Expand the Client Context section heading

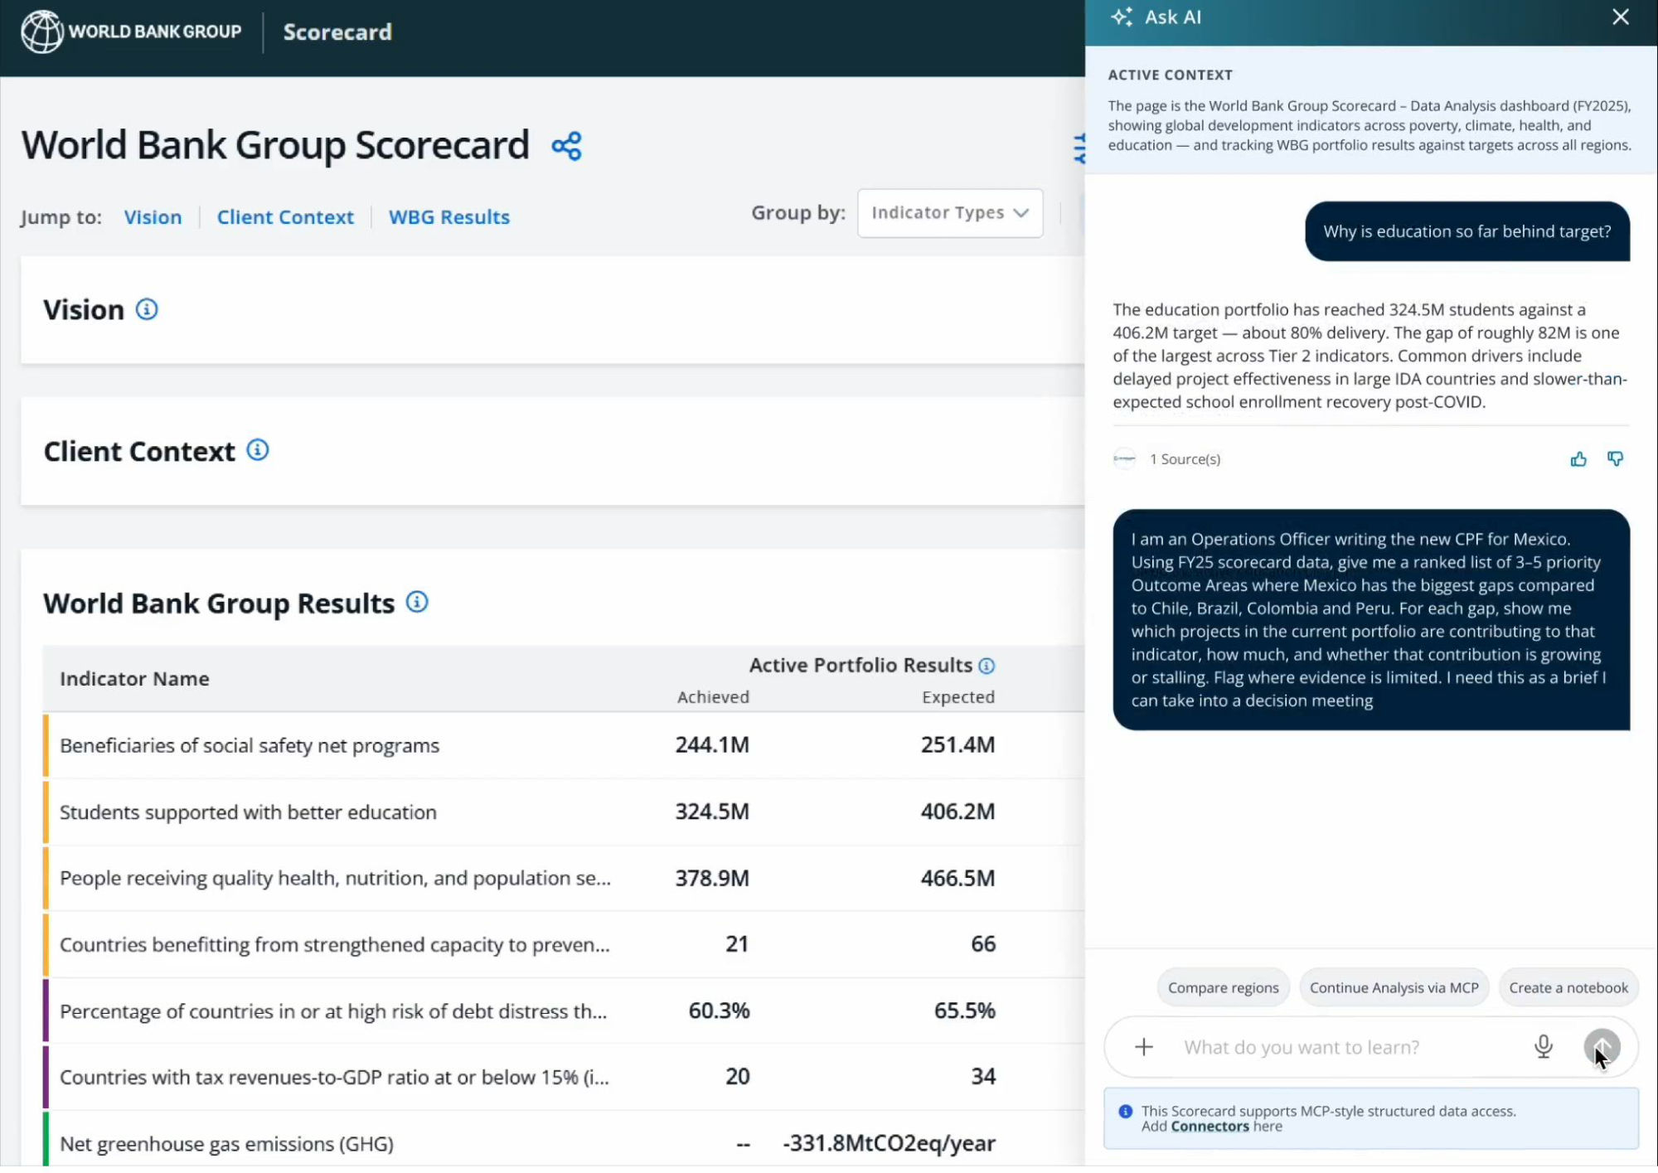(139, 452)
